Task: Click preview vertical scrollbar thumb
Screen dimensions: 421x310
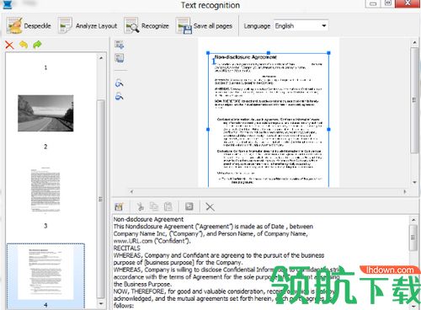Action: [414, 100]
